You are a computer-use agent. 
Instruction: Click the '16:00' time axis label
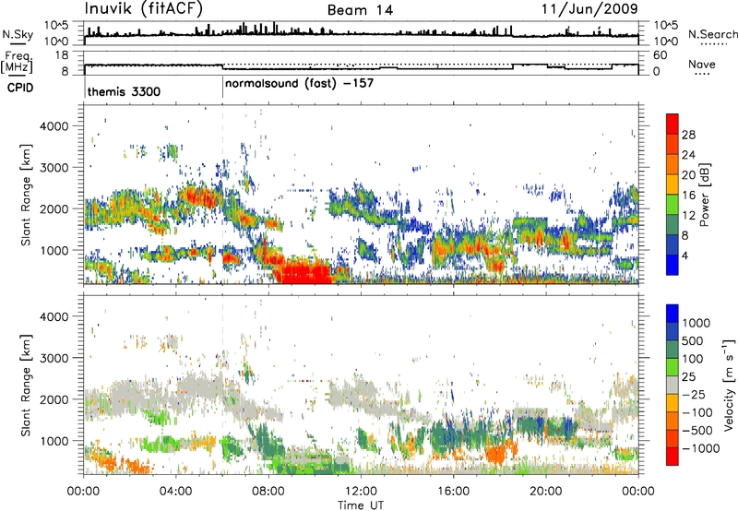point(453,492)
